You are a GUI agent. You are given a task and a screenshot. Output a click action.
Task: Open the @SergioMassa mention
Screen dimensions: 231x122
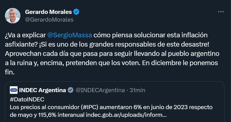click(70, 35)
